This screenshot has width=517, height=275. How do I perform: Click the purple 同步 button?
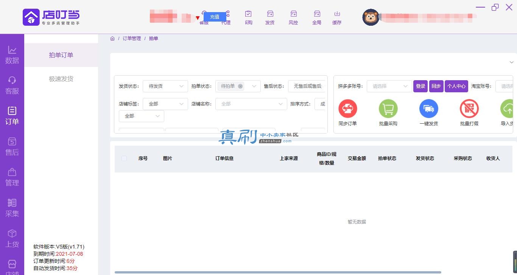436,86
